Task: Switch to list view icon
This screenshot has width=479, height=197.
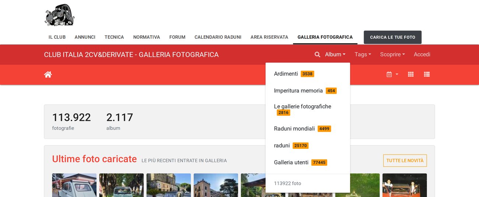Action: 427,74
